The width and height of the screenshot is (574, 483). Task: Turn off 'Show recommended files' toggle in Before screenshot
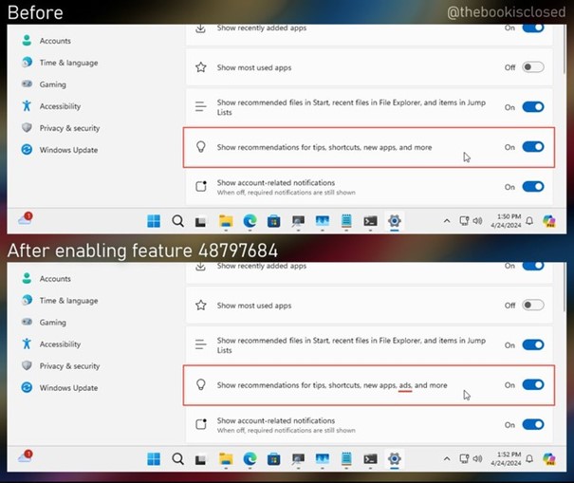pos(533,107)
